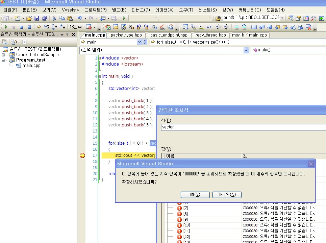Click the Show All Files icon in Solution Explorer
The width and height of the screenshot is (326, 243).
click(14, 42)
